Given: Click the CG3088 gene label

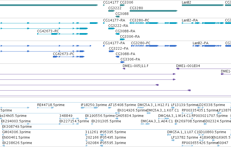Looking at the screenshot, I should pyautogui.click(x=122, y=14).
